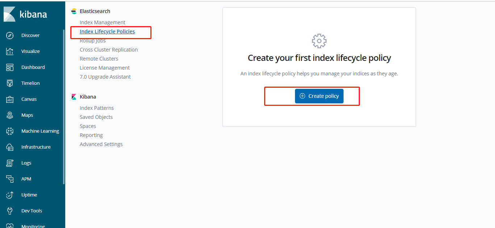Open Machine Learning via its icon
The image size is (495, 228).
pos(10,131)
